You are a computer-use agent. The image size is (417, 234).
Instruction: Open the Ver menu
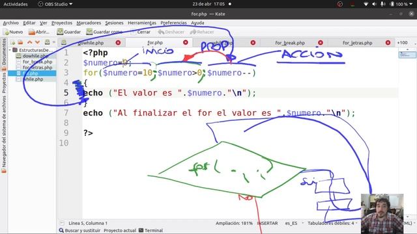pos(44,23)
